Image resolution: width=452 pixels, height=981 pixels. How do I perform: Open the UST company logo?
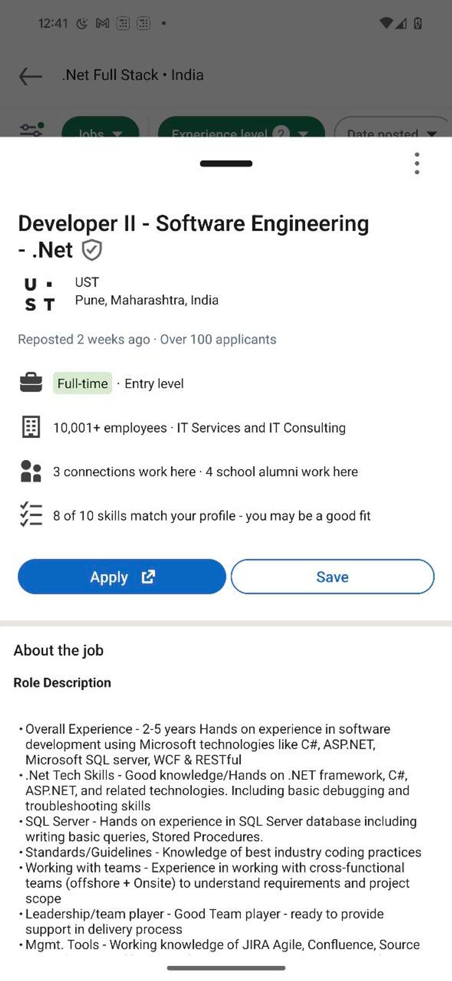[x=40, y=294]
